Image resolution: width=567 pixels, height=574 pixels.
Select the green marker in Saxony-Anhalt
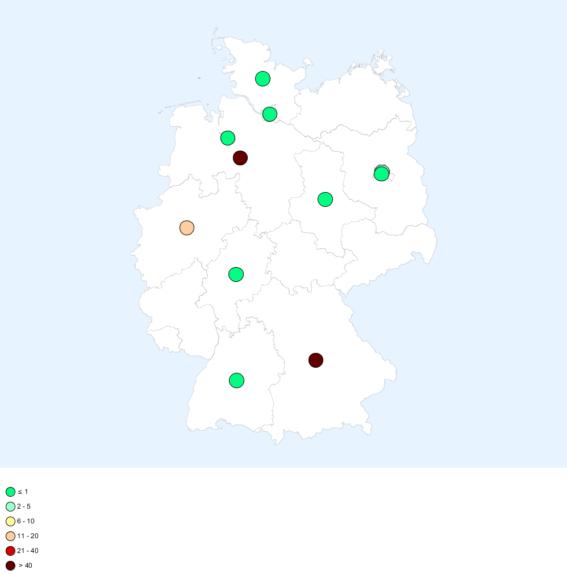[325, 199]
